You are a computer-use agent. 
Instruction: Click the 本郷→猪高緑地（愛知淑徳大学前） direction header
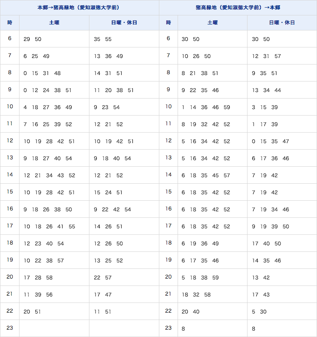[79, 7]
